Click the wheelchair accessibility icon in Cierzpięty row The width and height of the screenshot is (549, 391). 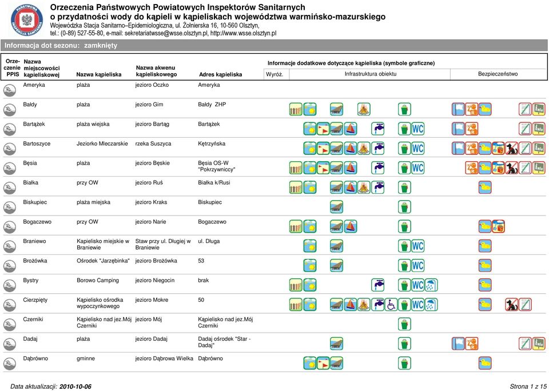tap(391, 305)
